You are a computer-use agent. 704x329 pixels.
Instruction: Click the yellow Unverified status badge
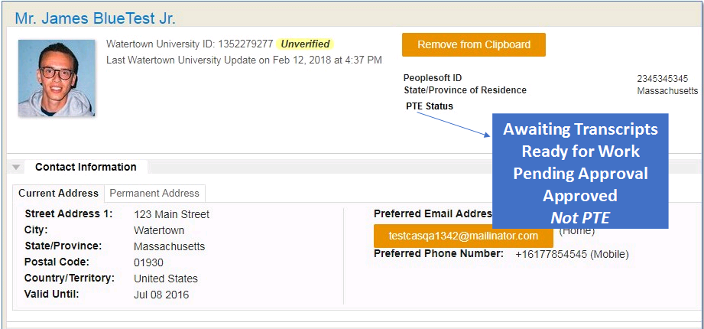tap(305, 44)
